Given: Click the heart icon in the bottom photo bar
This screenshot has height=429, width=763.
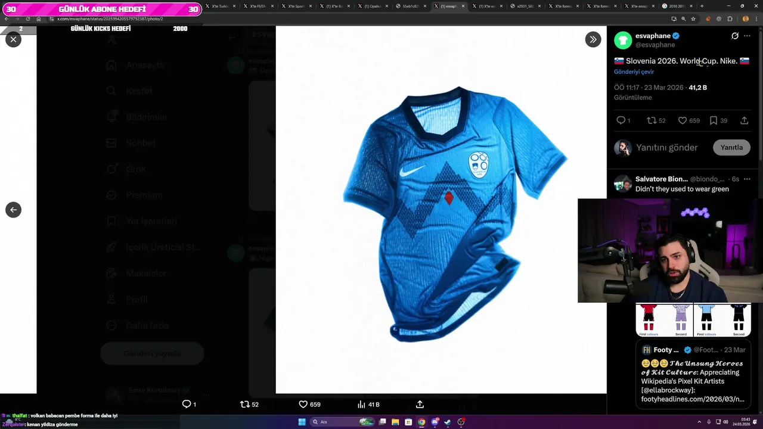Looking at the screenshot, I should coord(303,404).
